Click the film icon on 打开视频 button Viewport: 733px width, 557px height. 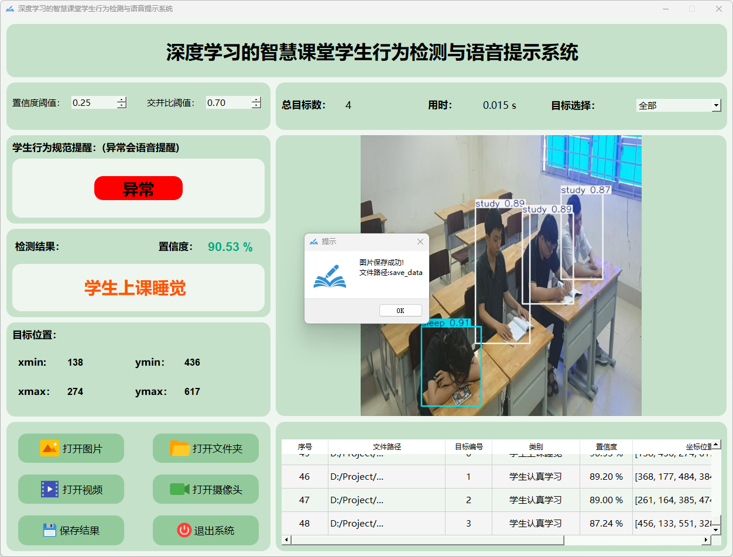(49, 489)
